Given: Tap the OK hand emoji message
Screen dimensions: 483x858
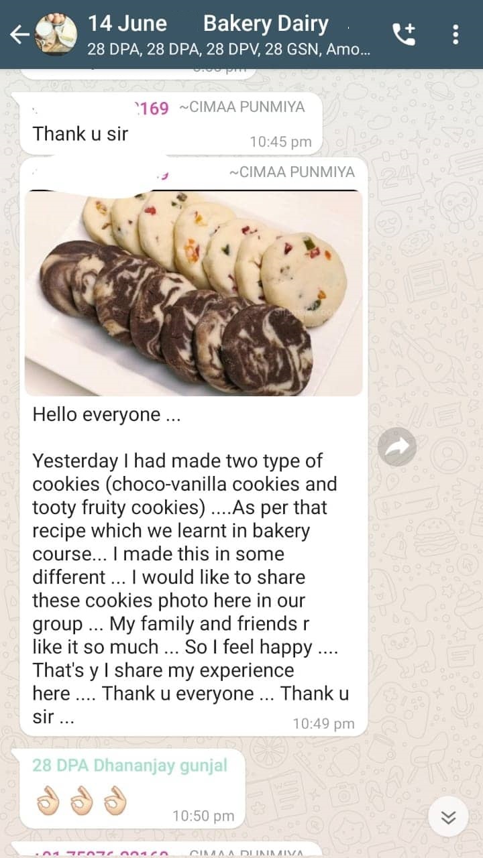Looking at the screenshot, I should pos(81,800).
